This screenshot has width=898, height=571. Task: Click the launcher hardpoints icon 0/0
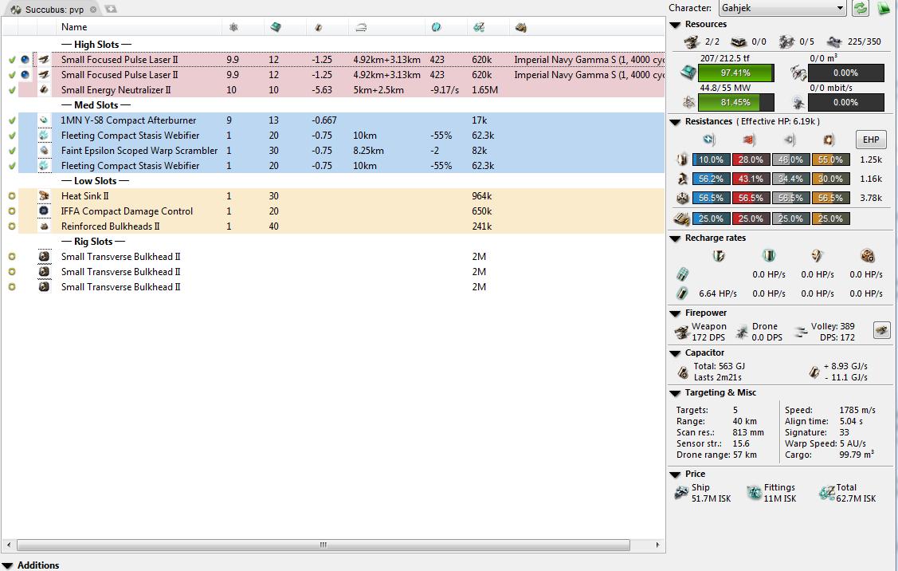click(739, 41)
